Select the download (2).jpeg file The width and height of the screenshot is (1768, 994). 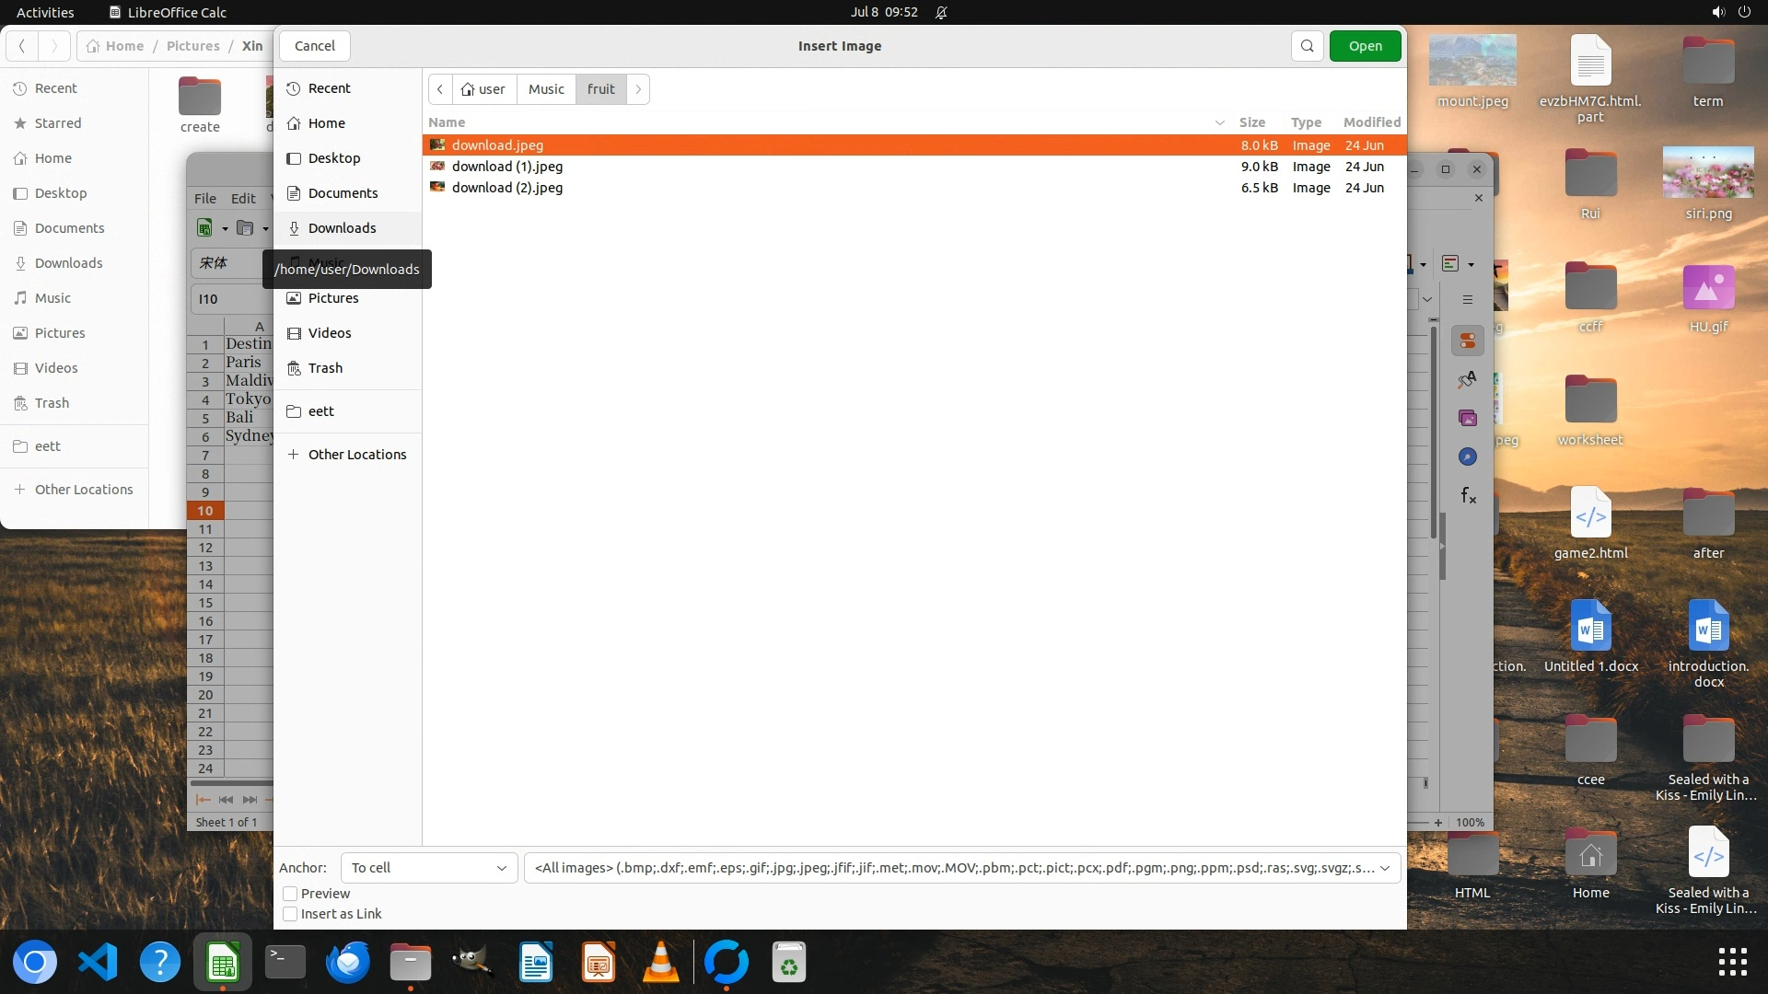coord(507,188)
